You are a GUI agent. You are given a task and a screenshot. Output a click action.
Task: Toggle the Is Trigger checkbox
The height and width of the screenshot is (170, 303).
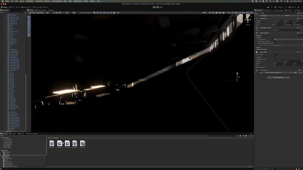(275, 57)
